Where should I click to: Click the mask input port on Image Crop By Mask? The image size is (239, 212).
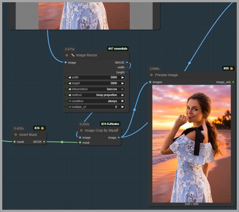[80, 143]
